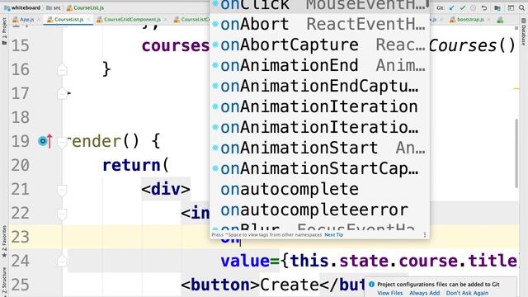Click the run anything window icon
This screenshot has width=528, height=297.
pos(511,7)
